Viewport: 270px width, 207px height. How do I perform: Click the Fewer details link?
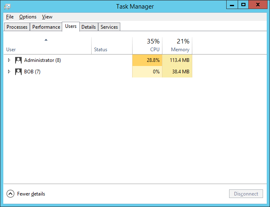(31, 194)
